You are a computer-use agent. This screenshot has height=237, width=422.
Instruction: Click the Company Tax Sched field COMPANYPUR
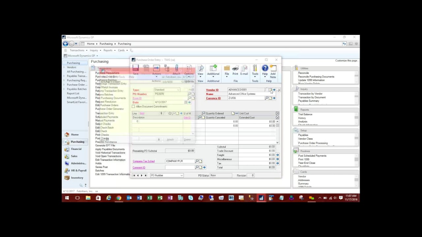click(180, 161)
